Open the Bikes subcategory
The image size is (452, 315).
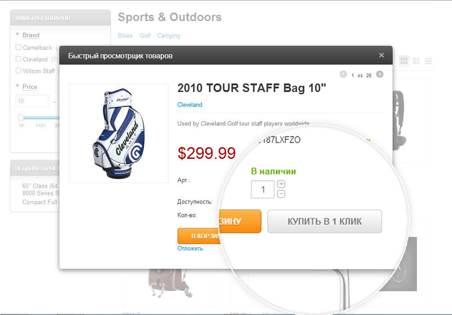pyautogui.click(x=125, y=35)
